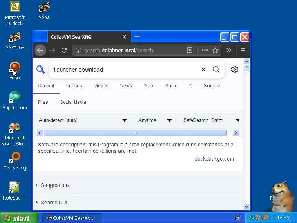Open Notepad++ desktop shortcut
The image size is (297, 223).
click(15, 191)
